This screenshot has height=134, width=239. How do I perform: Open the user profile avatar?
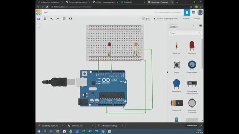200,12
